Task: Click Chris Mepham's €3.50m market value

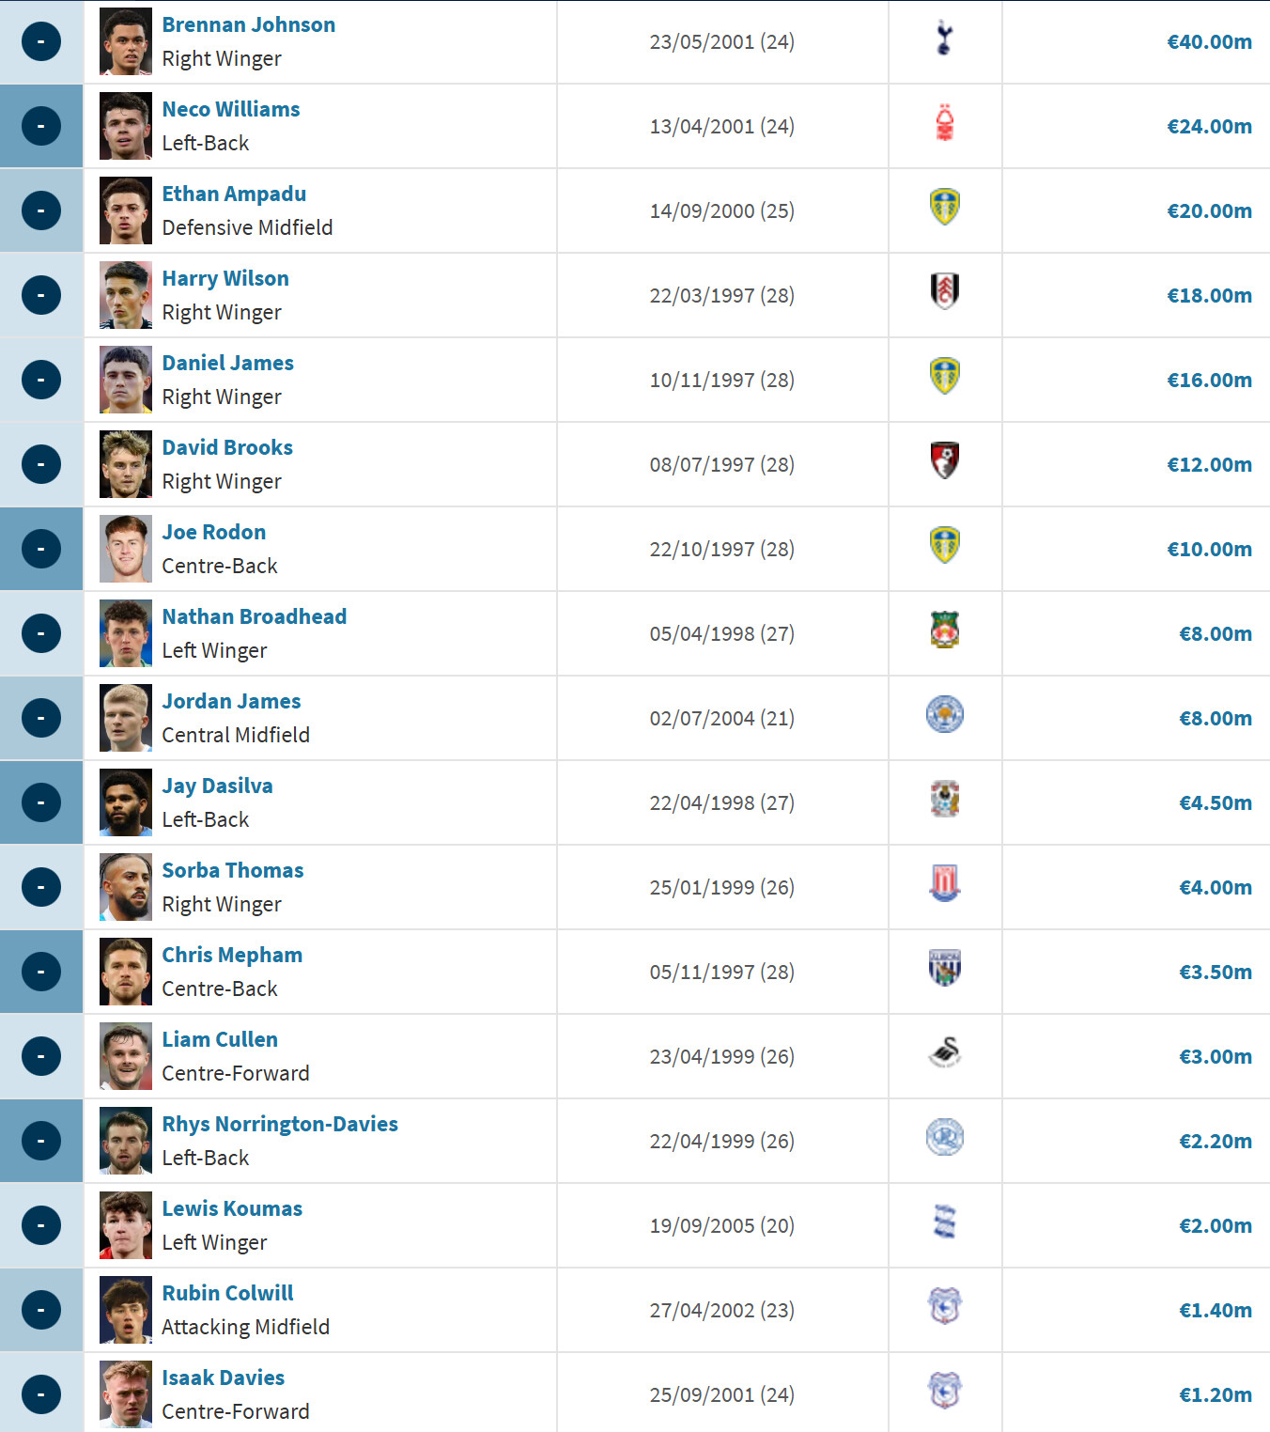Action: [x=1215, y=972]
